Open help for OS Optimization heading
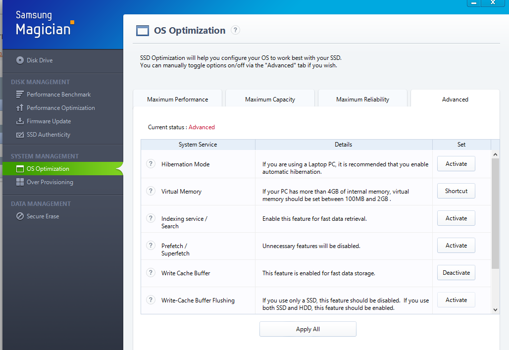509x350 pixels. tap(235, 30)
